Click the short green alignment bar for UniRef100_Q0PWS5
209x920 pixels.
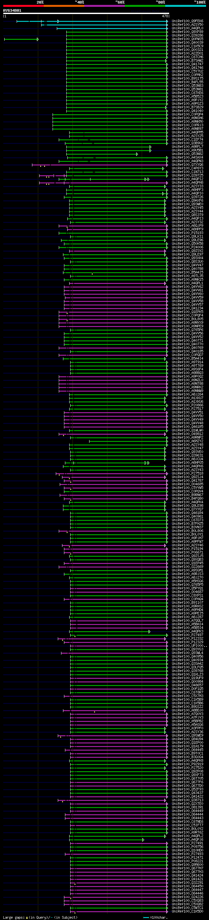tap(22, 39)
